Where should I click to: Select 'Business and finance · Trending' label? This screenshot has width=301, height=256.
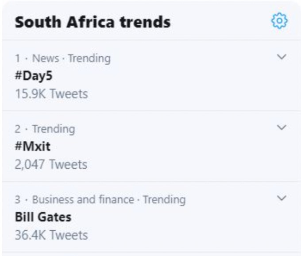(109, 199)
